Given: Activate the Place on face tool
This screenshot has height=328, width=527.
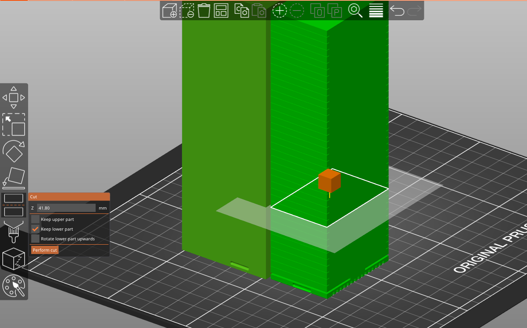Looking at the screenshot, I should (14, 178).
